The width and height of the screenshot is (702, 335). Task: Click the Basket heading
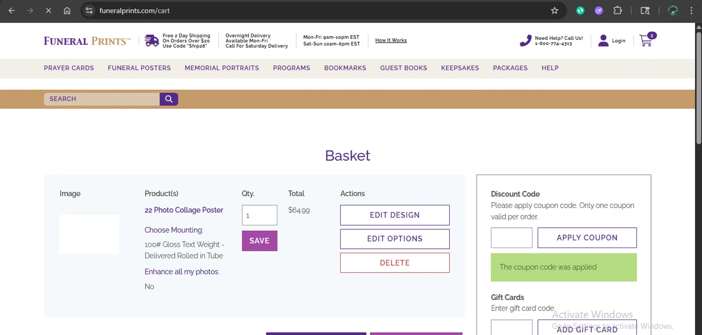click(348, 155)
